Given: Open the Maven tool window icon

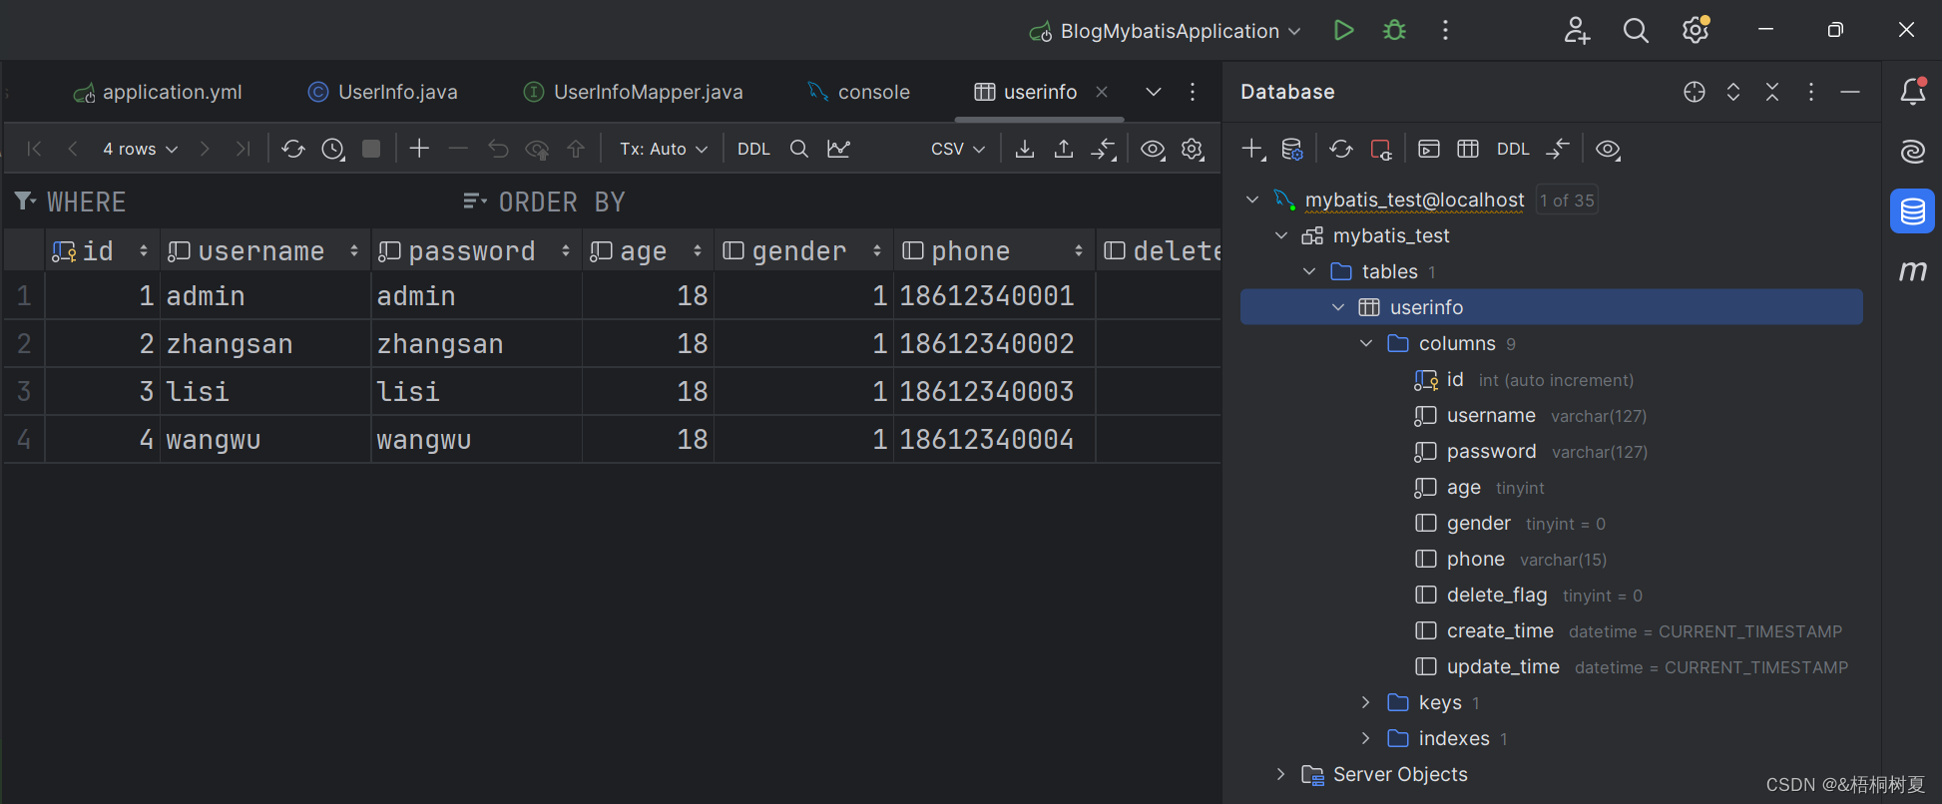Looking at the screenshot, I should pos(1913,270).
